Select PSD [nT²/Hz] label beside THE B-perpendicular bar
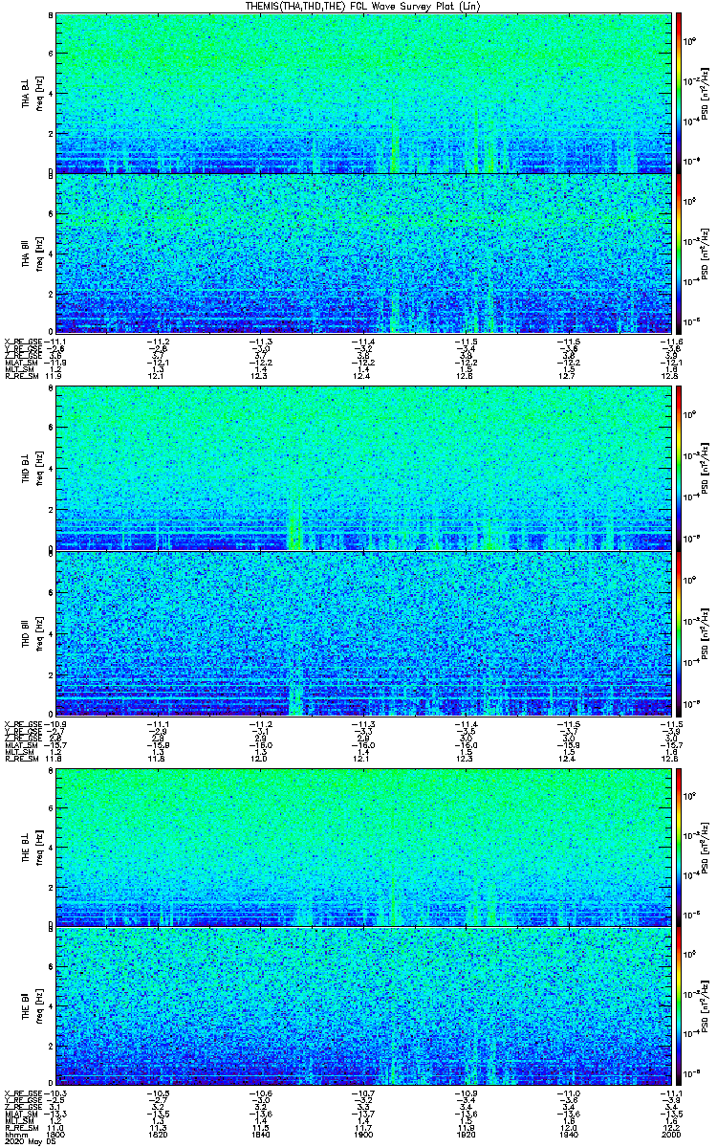717x1148 pixels. point(705,846)
